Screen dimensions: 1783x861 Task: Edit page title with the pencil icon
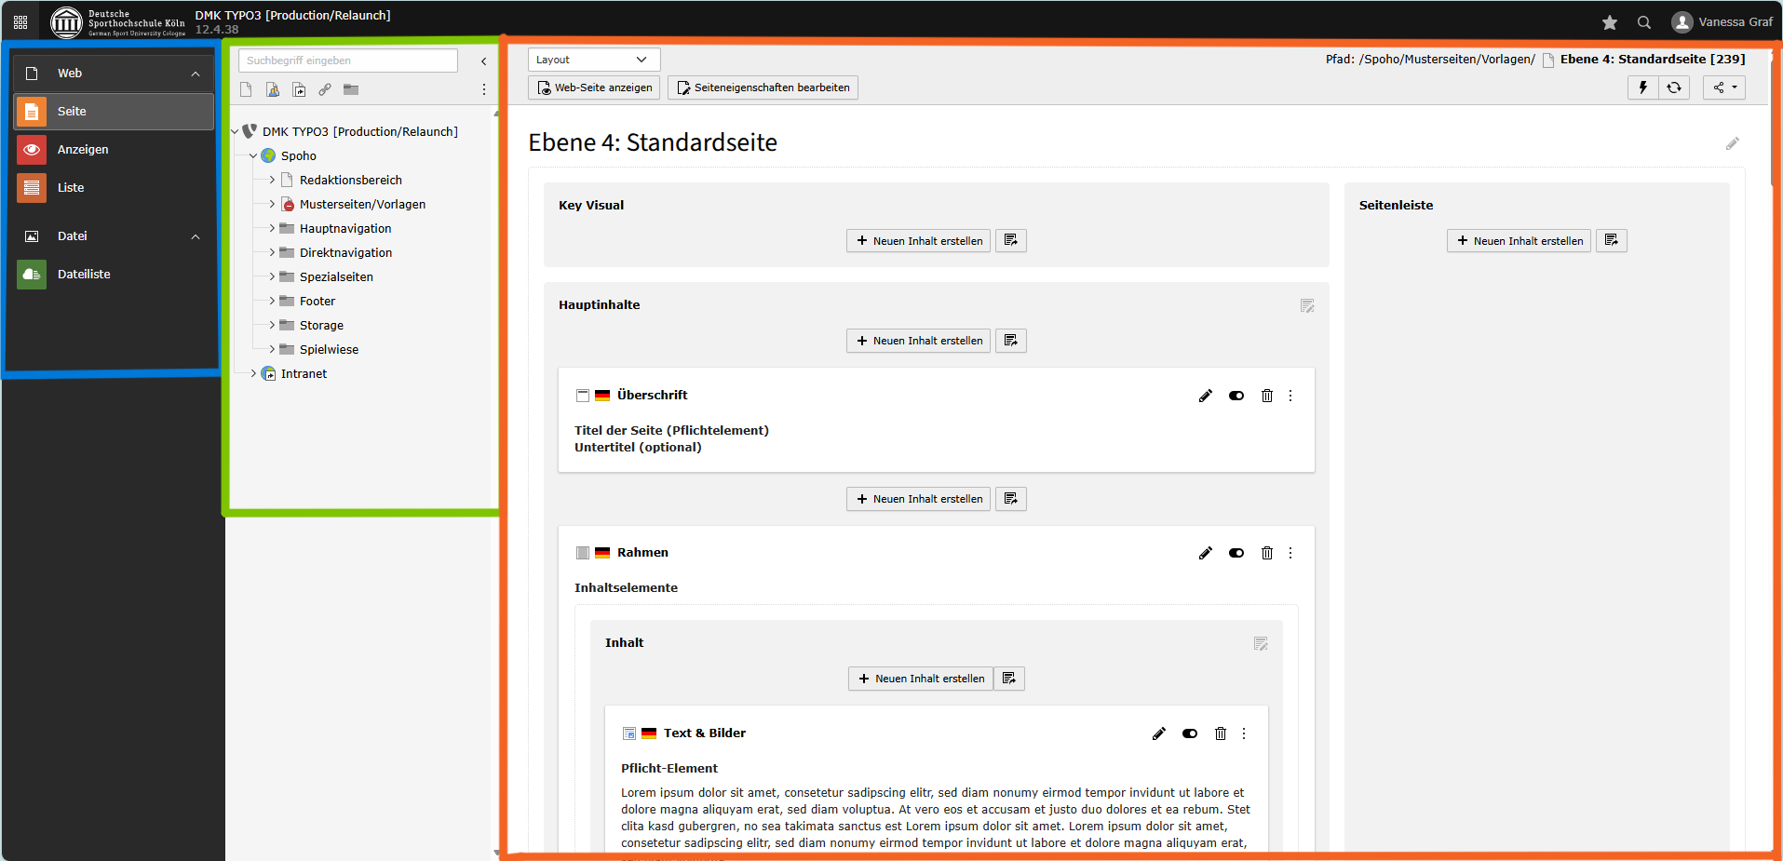point(1732,143)
